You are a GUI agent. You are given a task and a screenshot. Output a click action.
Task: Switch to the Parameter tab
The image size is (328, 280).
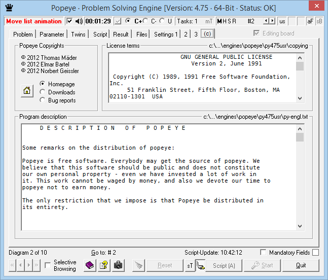52,34
